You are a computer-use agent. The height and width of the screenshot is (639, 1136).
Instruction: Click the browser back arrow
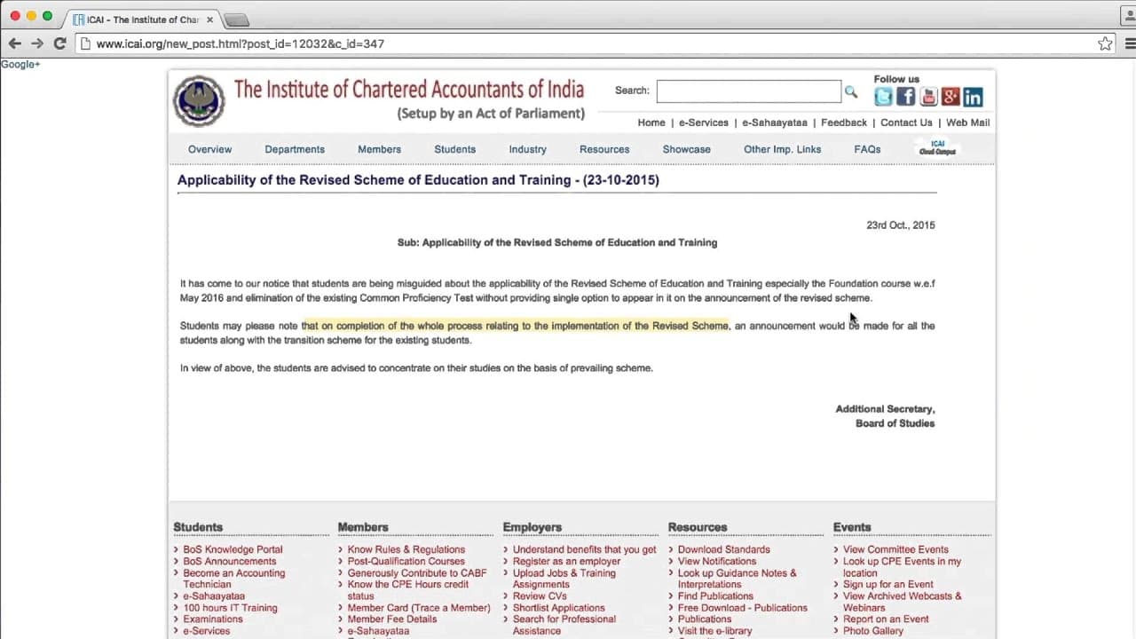(14, 43)
